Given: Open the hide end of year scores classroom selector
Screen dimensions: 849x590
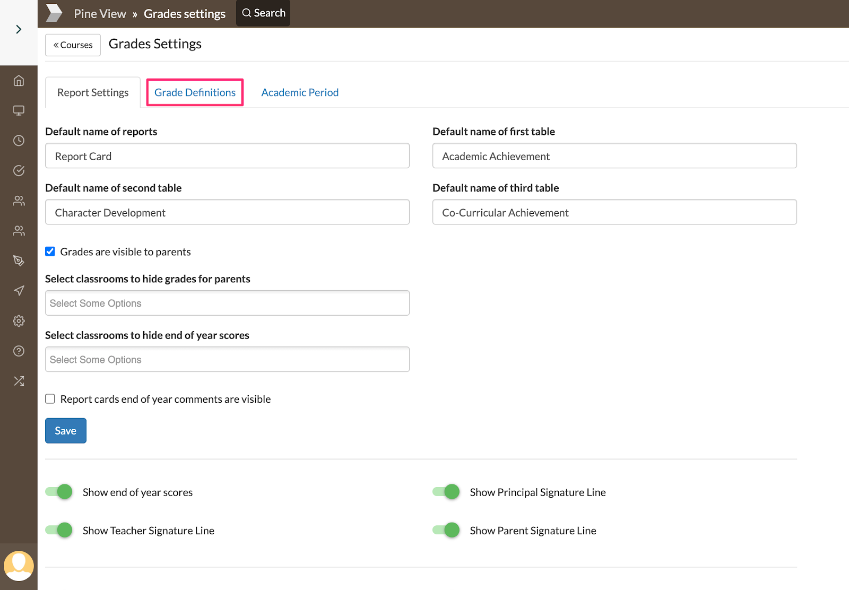Looking at the screenshot, I should pos(227,359).
